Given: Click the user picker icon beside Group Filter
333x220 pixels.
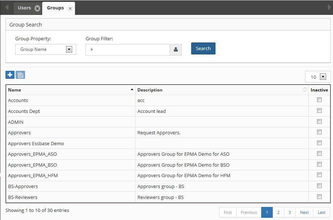Looking at the screenshot, I should pos(176,50).
